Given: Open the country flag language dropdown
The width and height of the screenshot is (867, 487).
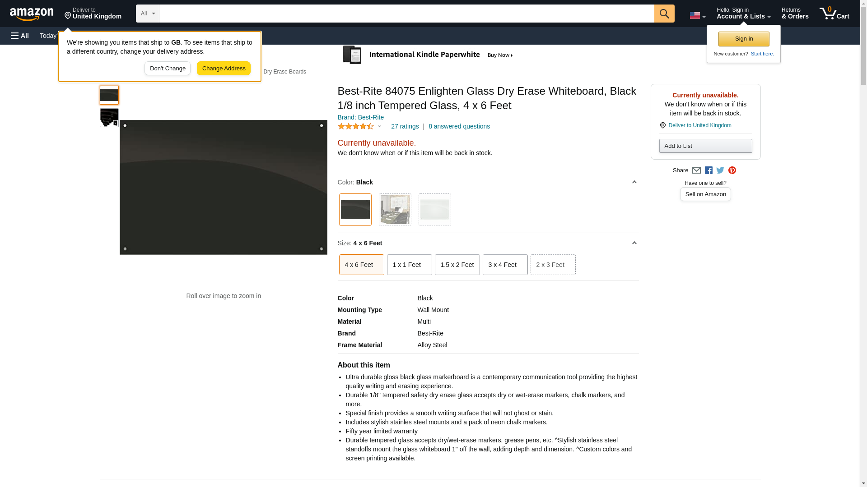Looking at the screenshot, I should point(697,15).
